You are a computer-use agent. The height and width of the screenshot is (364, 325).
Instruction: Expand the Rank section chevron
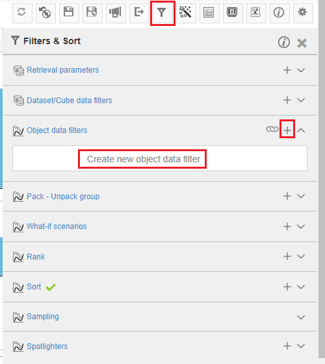(x=301, y=256)
